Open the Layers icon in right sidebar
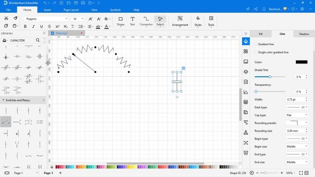This screenshot has height=177, width=315. pos(246,72)
